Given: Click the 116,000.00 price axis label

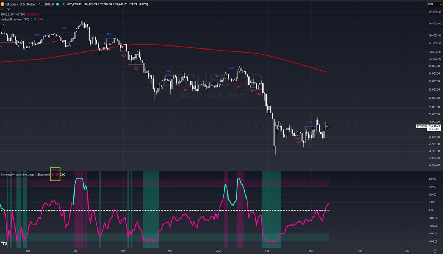Looking at the screenshot, I should [x=435, y=35].
